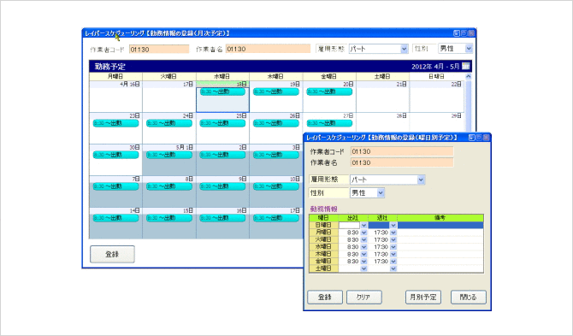Viewport: 573px width, 336px height.
Task: Click the 閉じる button
Action: [x=469, y=298]
